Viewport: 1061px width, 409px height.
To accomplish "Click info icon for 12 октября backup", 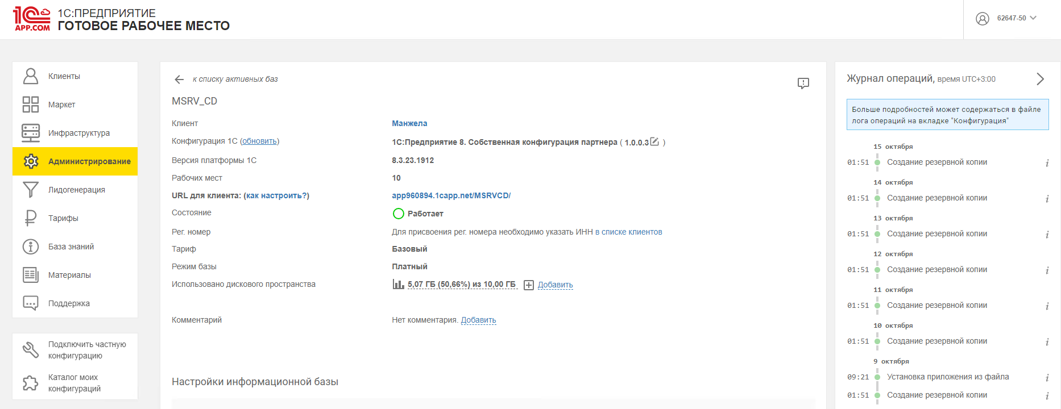I will tap(1047, 270).
